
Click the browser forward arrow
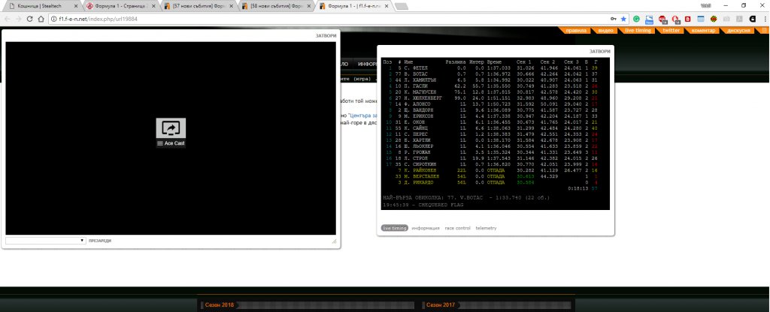tap(18, 19)
